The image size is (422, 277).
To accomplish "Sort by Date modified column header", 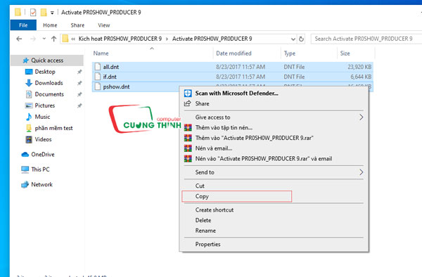I will pyautogui.click(x=234, y=53).
